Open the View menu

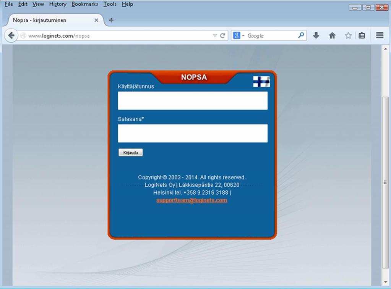[x=38, y=4]
